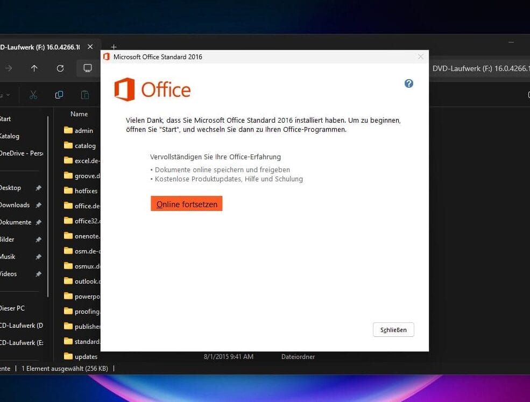This screenshot has width=530, height=402.
Task: Select Downloads in quick access
Action: click(x=15, y=205)
